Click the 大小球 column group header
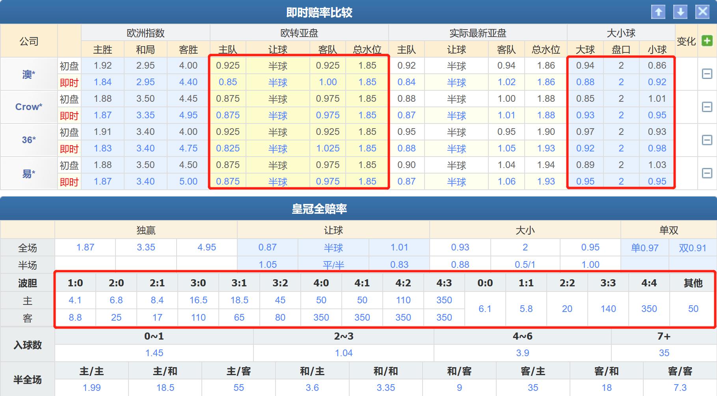The image size is (717, 396). 621,33
